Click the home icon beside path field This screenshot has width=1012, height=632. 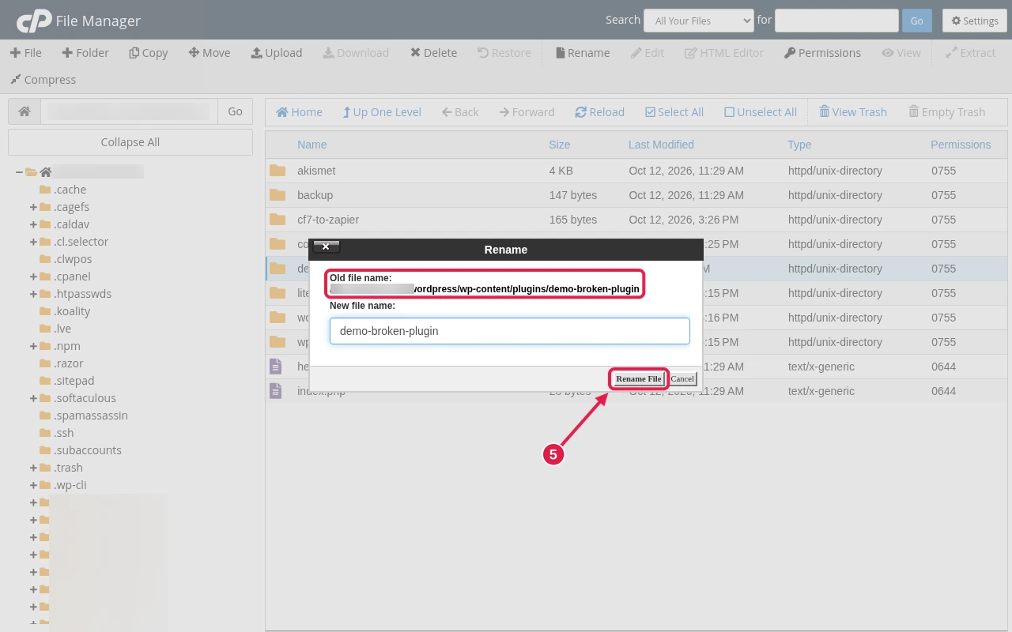point(25,111)
